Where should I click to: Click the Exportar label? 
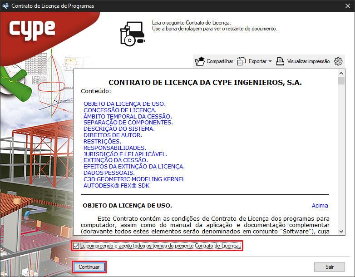257,61
